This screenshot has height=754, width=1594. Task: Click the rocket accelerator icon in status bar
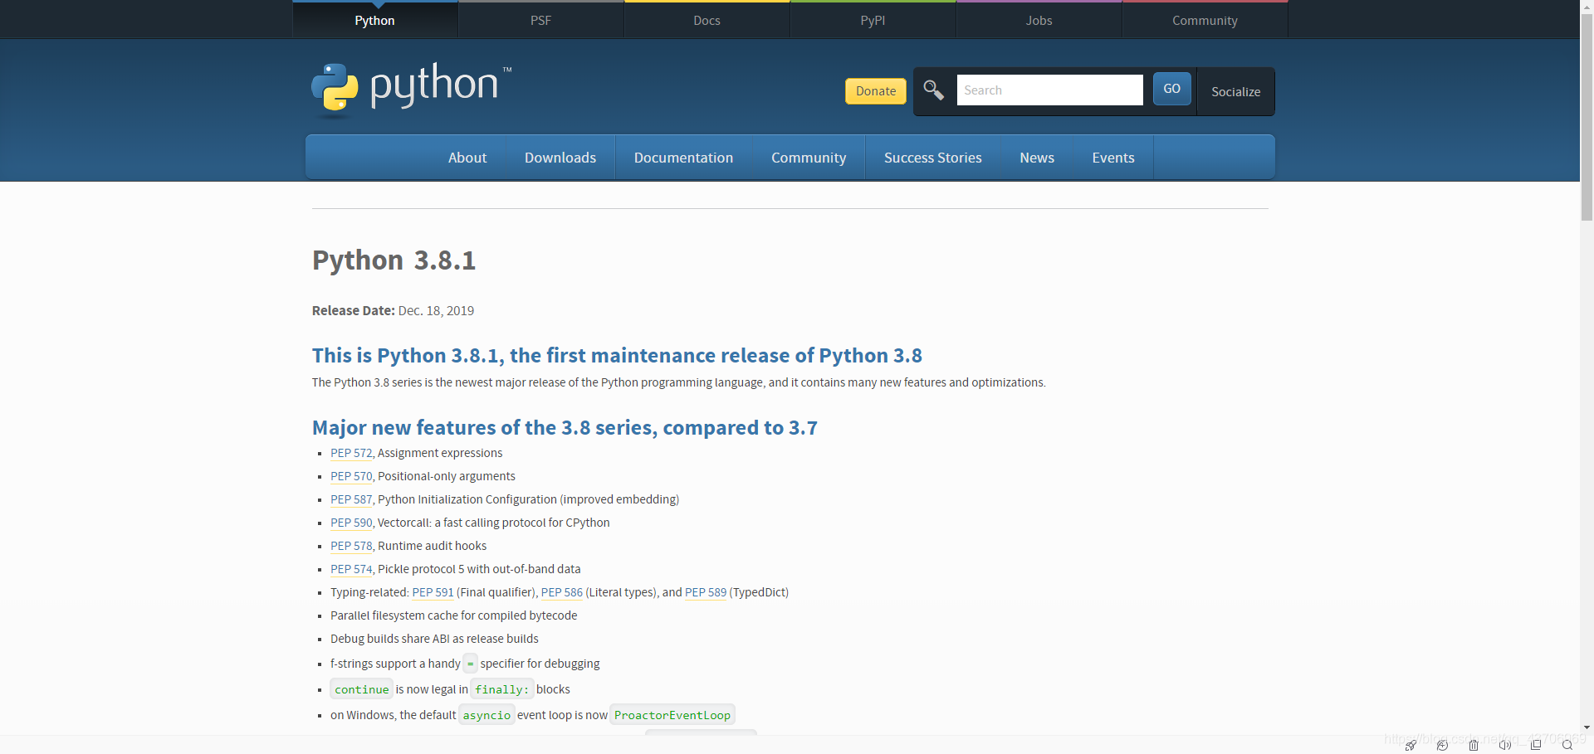(1411, 745)
